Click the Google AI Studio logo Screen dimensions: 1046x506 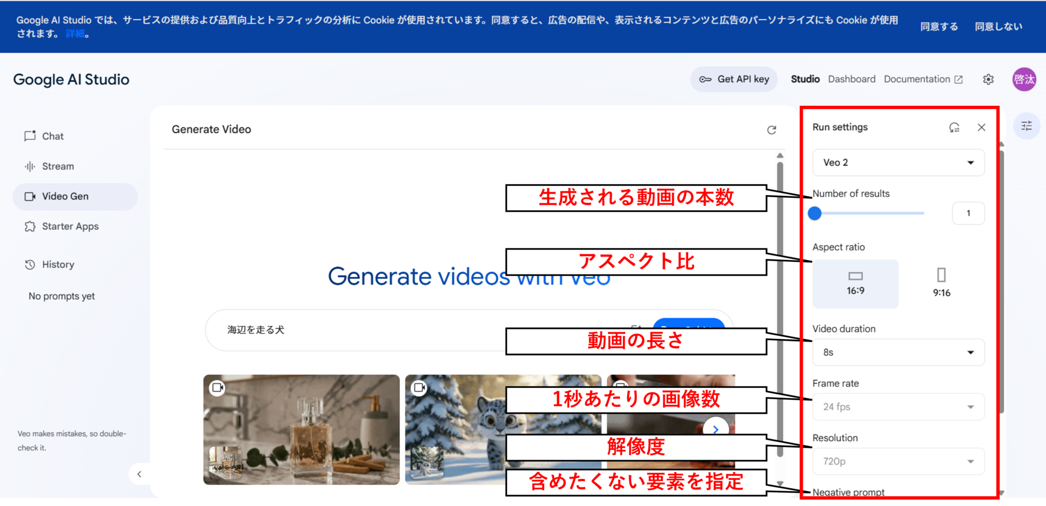click(71, 80)
